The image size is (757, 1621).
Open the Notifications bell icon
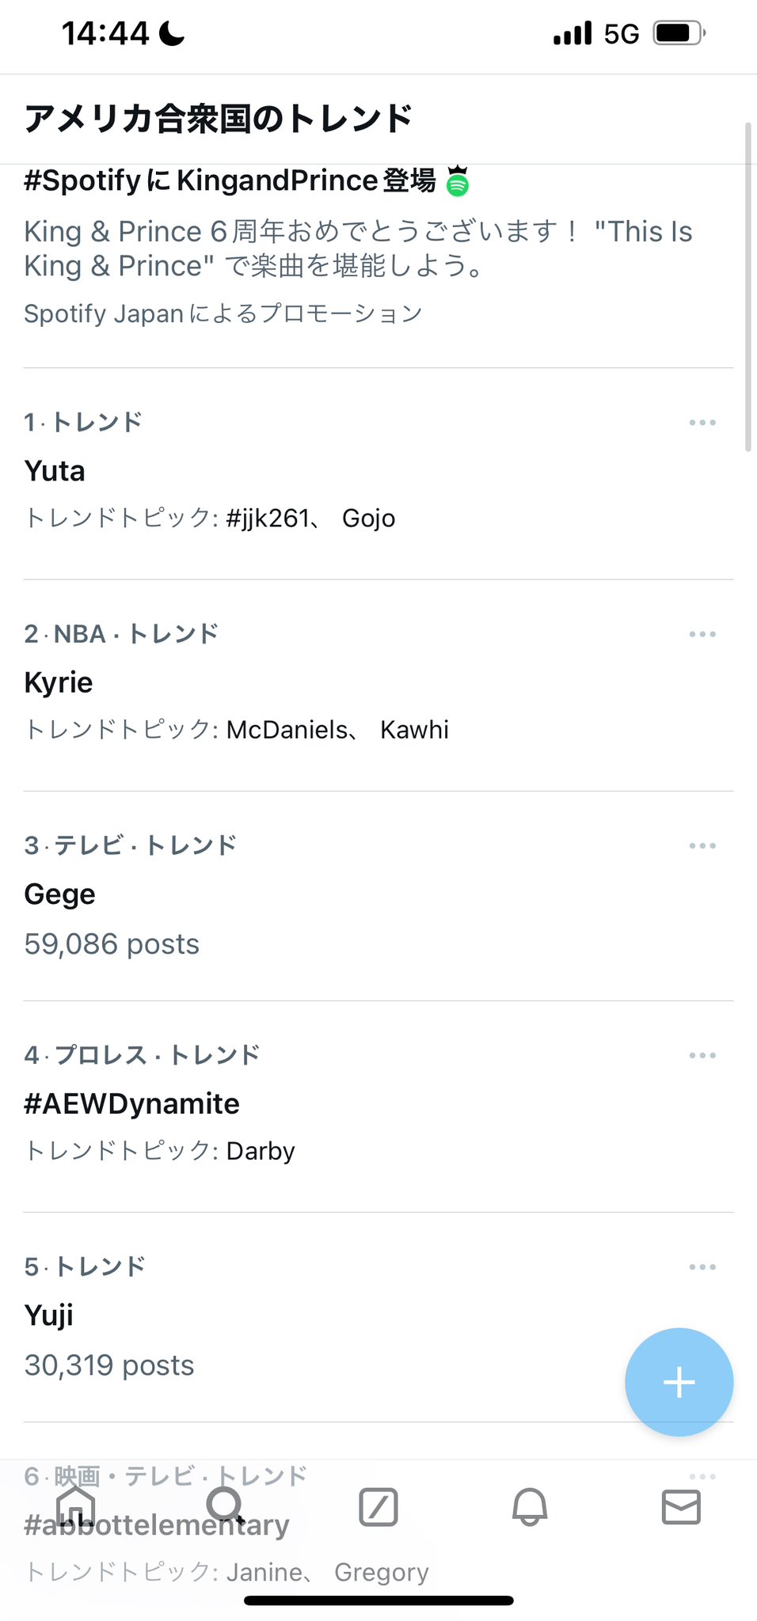tap(530, 1506)
